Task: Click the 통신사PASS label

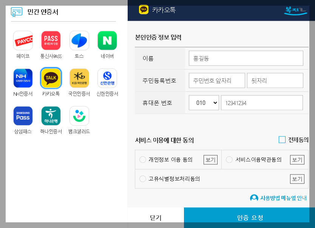Action: [51, 56]
